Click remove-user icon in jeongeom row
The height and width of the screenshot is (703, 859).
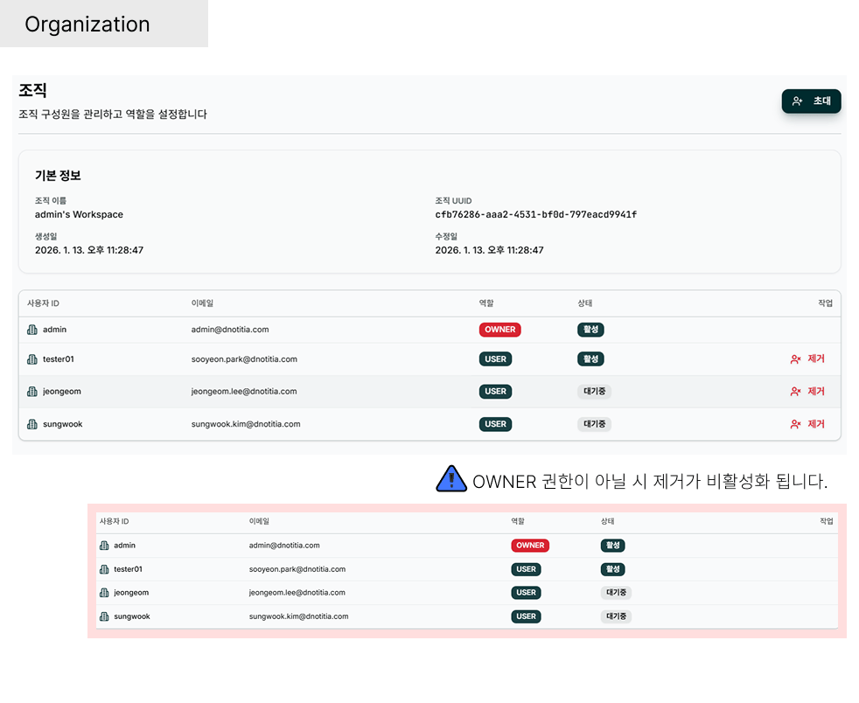pos(795,392)
